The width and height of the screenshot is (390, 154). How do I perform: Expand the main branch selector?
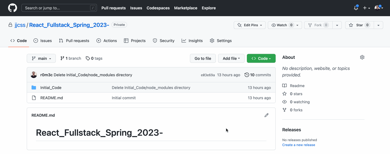pyautogui.click(x=41, y=58)
